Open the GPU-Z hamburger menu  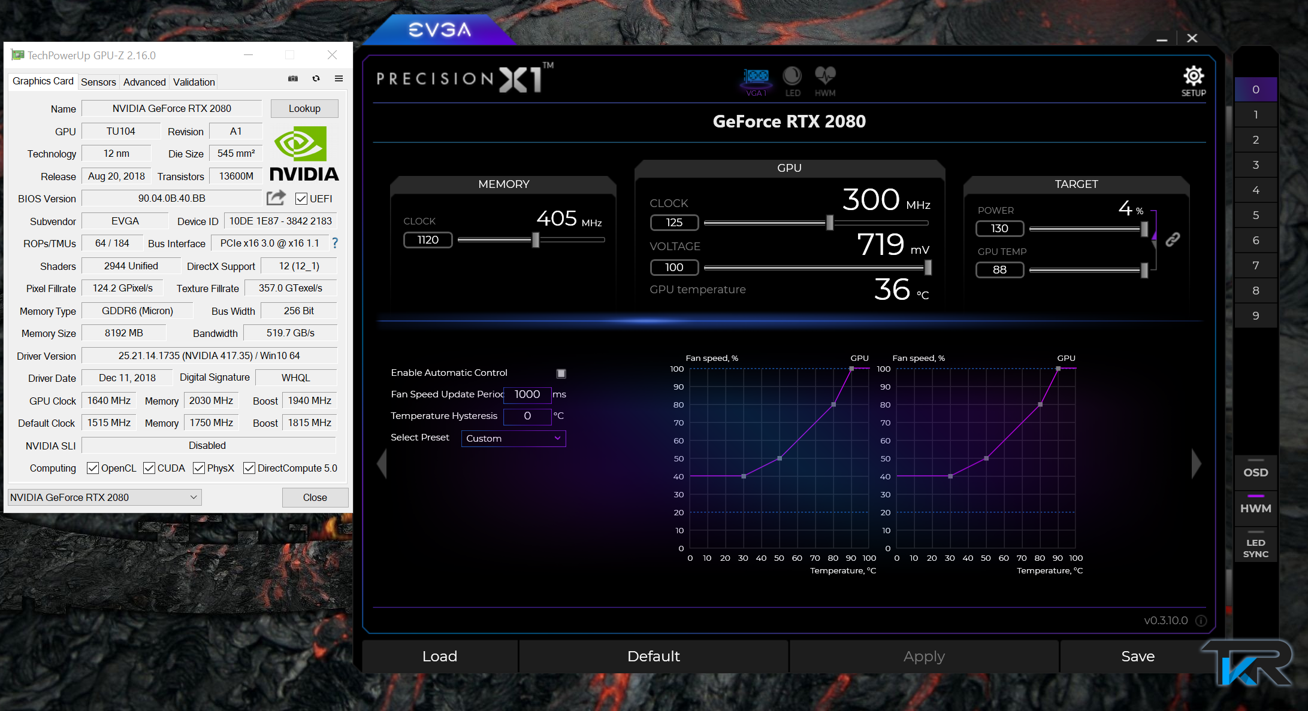pos(339,78)
